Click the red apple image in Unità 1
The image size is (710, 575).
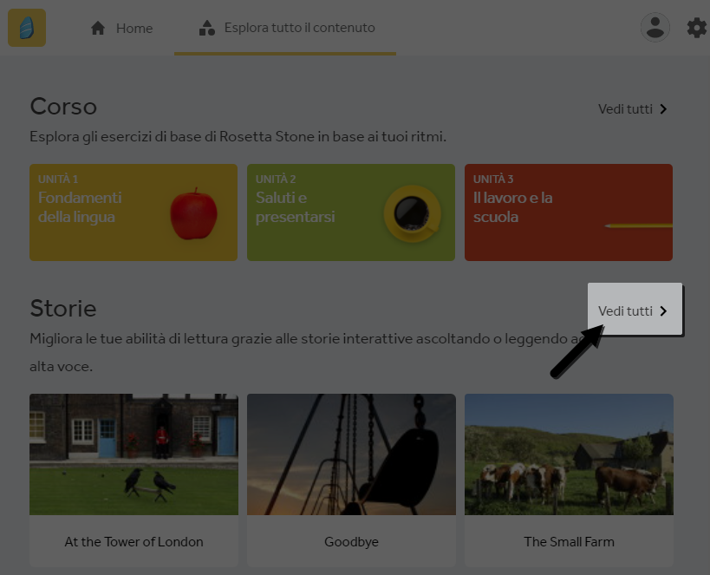point(194,213)
